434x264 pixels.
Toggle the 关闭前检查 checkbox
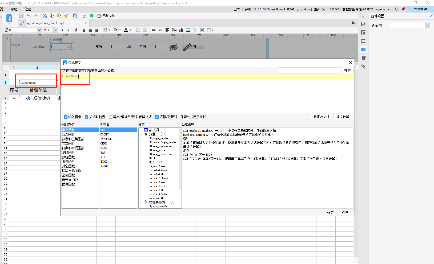86,117
